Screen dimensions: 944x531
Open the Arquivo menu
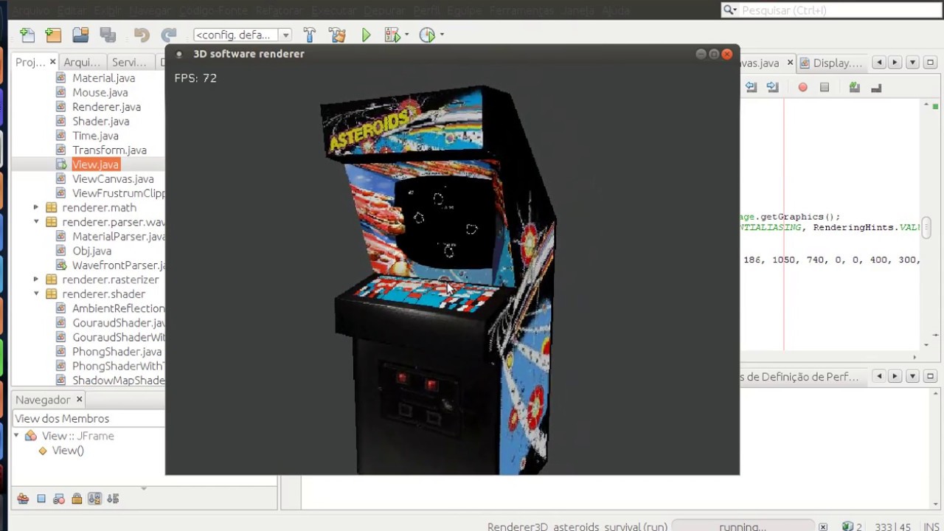[x=31, y=10]
